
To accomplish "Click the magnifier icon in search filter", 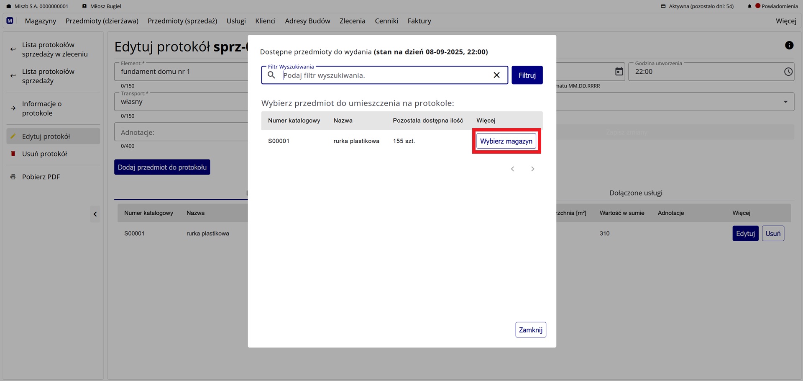I will point(271,75).
